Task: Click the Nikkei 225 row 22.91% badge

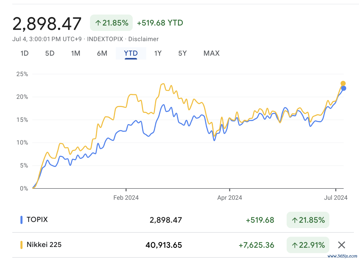Action: [x=308, y=245]
